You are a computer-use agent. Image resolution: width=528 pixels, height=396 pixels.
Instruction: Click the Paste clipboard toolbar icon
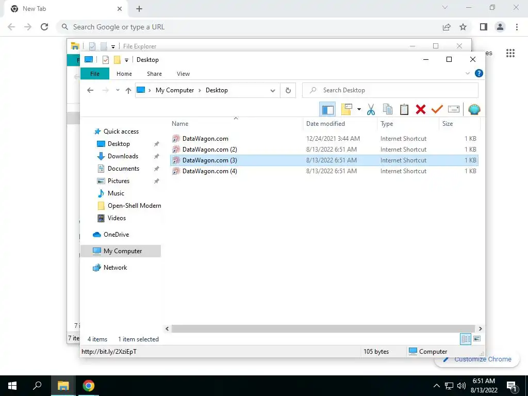click(x=404, y=109)
